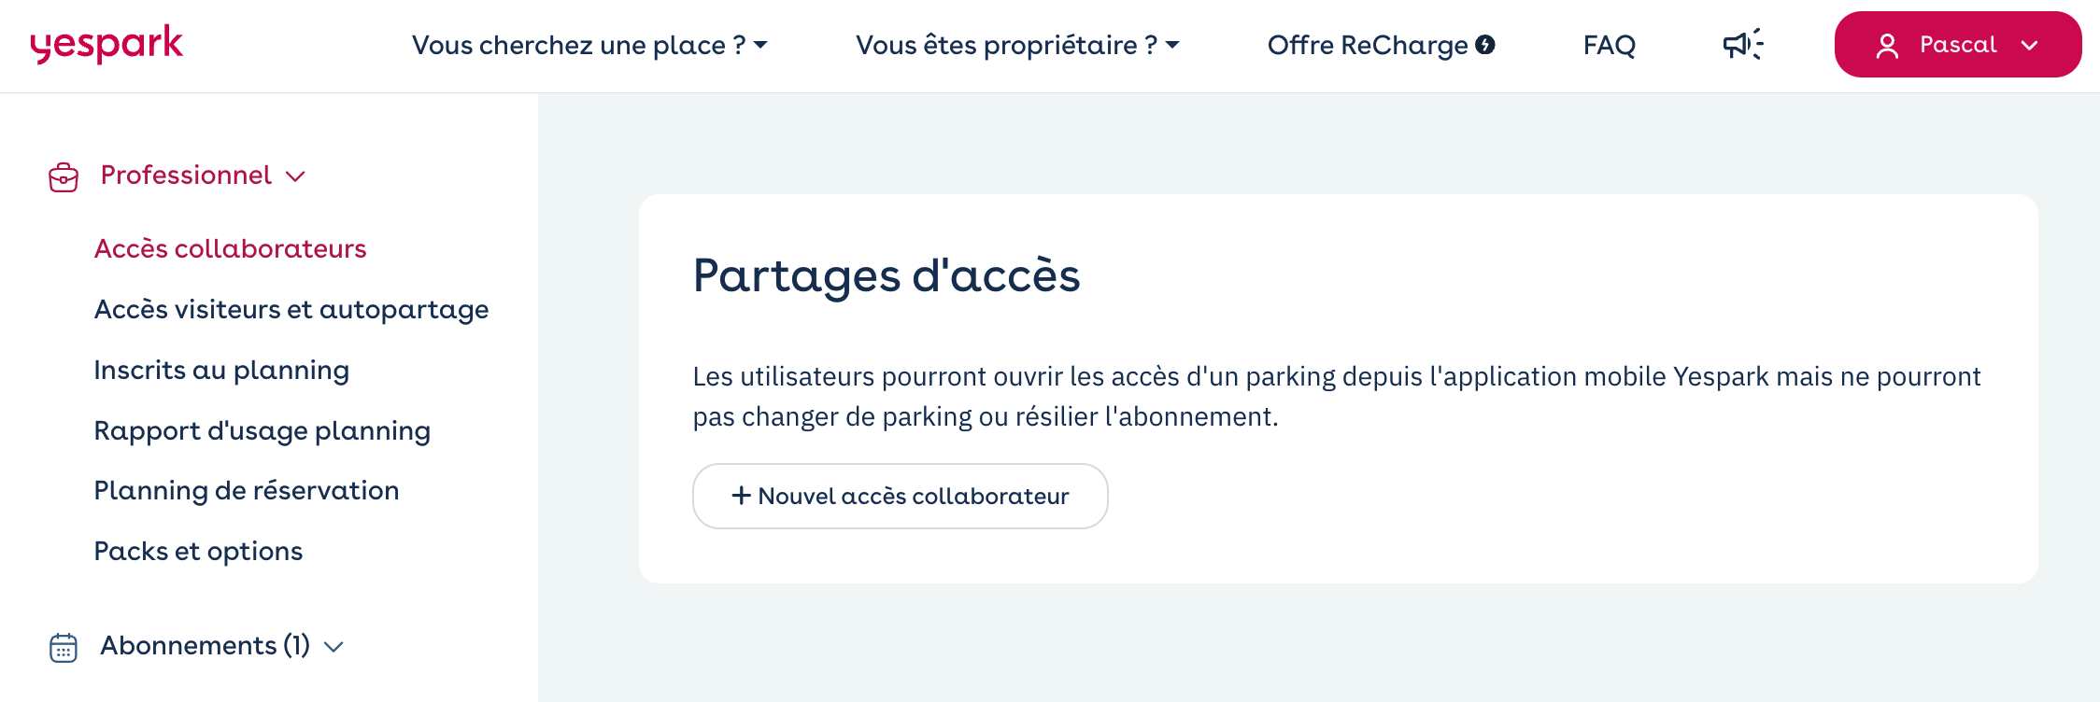Click the lightning bolt icon beside Offre ReCharge
The height and width of the screenshot is (702, 2100).
(1485, 44)
